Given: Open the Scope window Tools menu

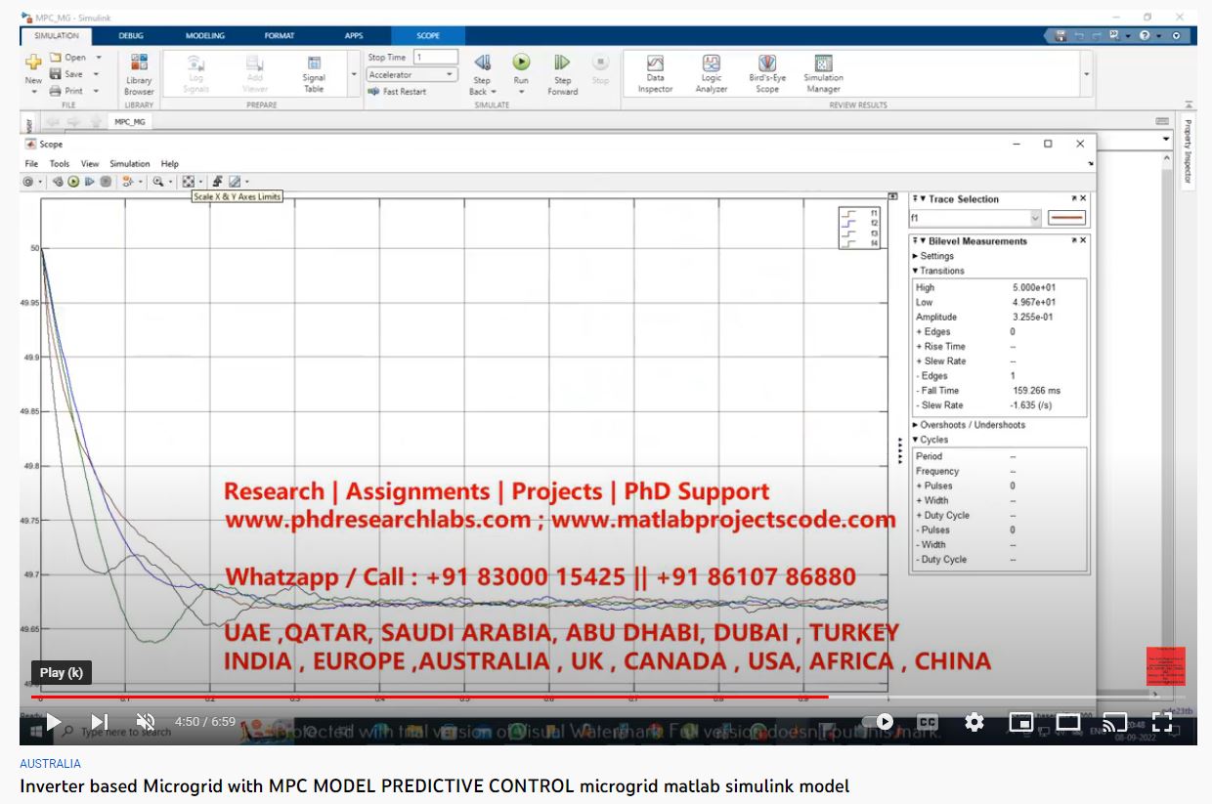Looking at the screenshot, I should click(x=60, y=164).
